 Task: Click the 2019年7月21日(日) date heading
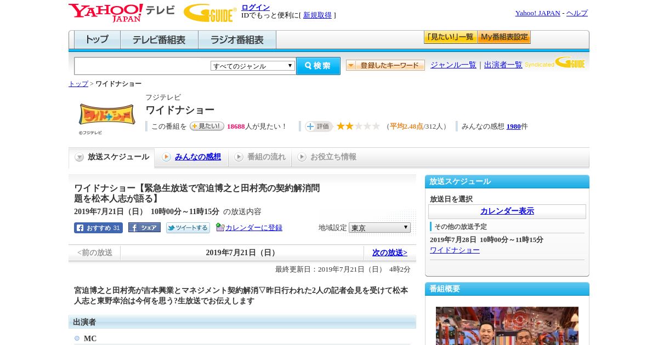click(242, 253)
